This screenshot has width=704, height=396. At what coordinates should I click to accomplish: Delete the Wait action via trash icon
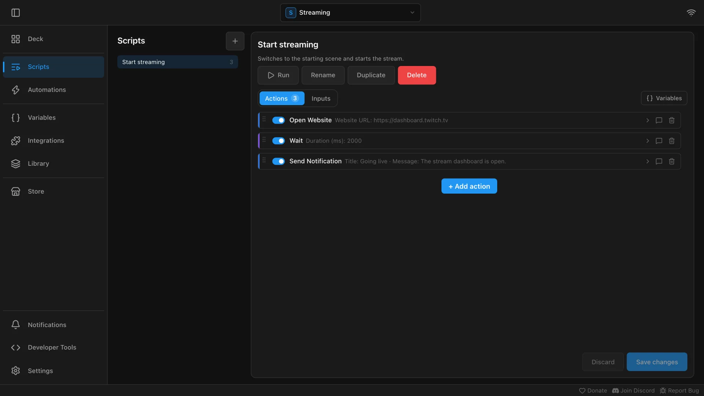click(671, 141)
